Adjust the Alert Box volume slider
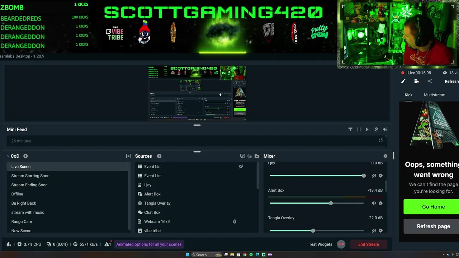The image size is (459, 258). click(317, 203)
